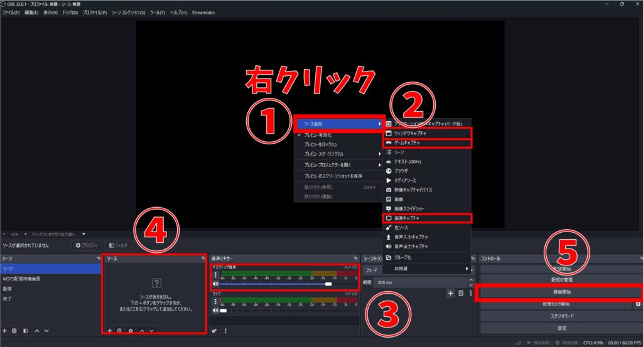Click the テキスト (GDI+) source entry
This screenshot has height=347, width=643.
(x=426, y=161)
